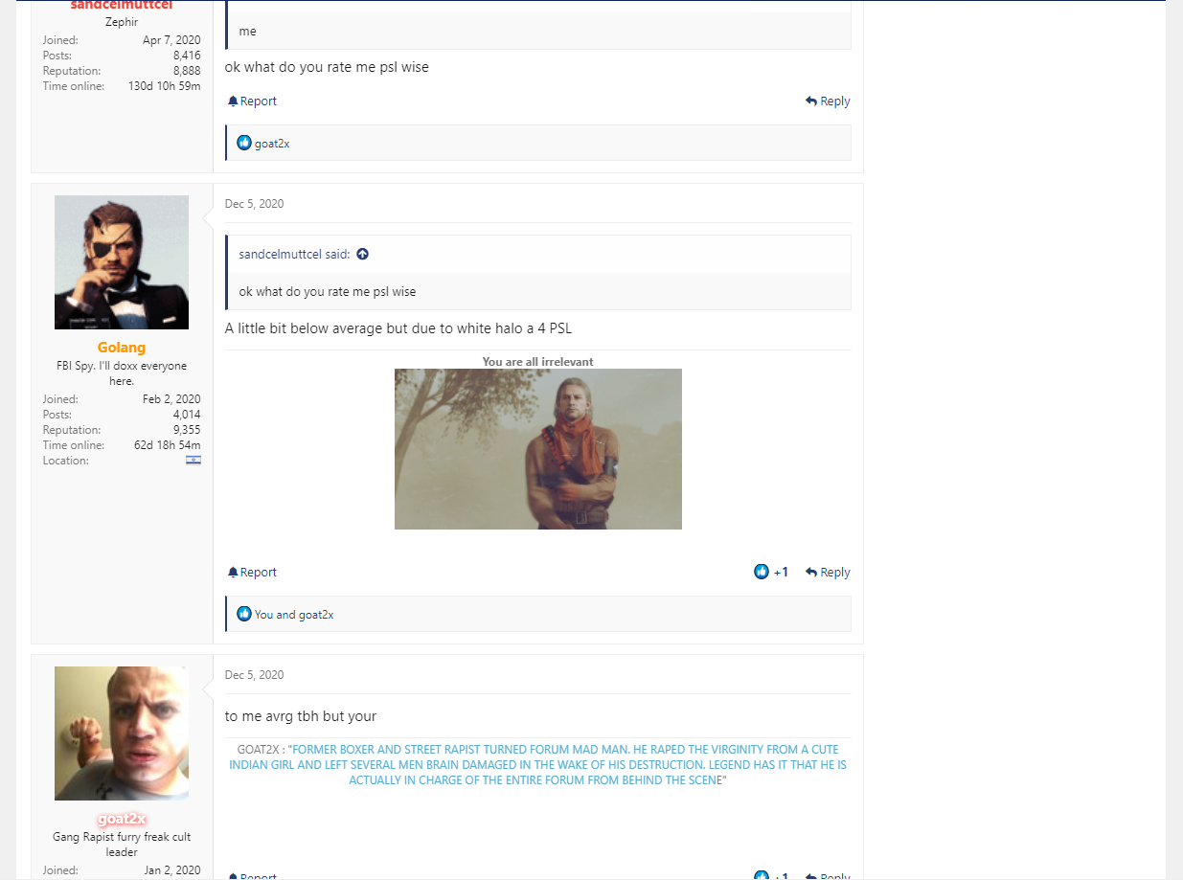This screenshot has height=880, width=1183.
Task: Select Golang's time online 62d 18h 54m
Action: (x=168, y=445)
